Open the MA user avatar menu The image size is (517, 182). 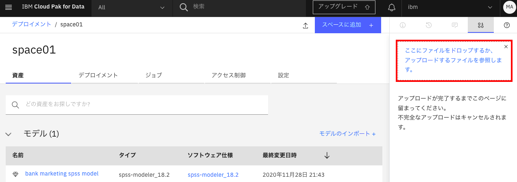[509, 7]
